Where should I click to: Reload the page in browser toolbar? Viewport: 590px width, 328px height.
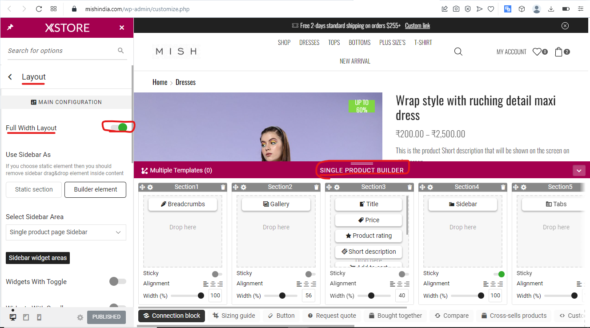pos(39,9)
